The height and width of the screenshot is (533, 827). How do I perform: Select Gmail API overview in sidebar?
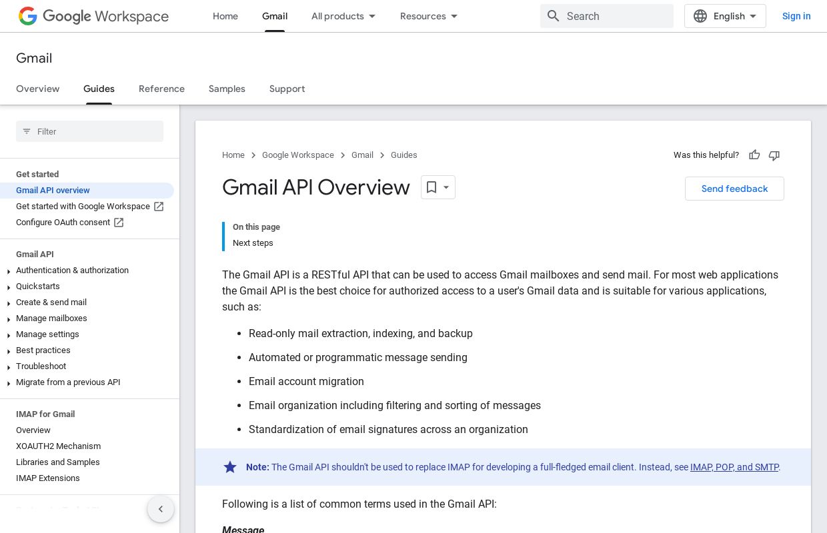click(x=53, y=191)
